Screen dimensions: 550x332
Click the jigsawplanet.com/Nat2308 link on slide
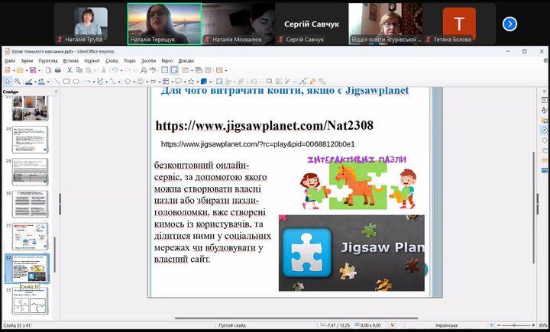coord(264,125)
